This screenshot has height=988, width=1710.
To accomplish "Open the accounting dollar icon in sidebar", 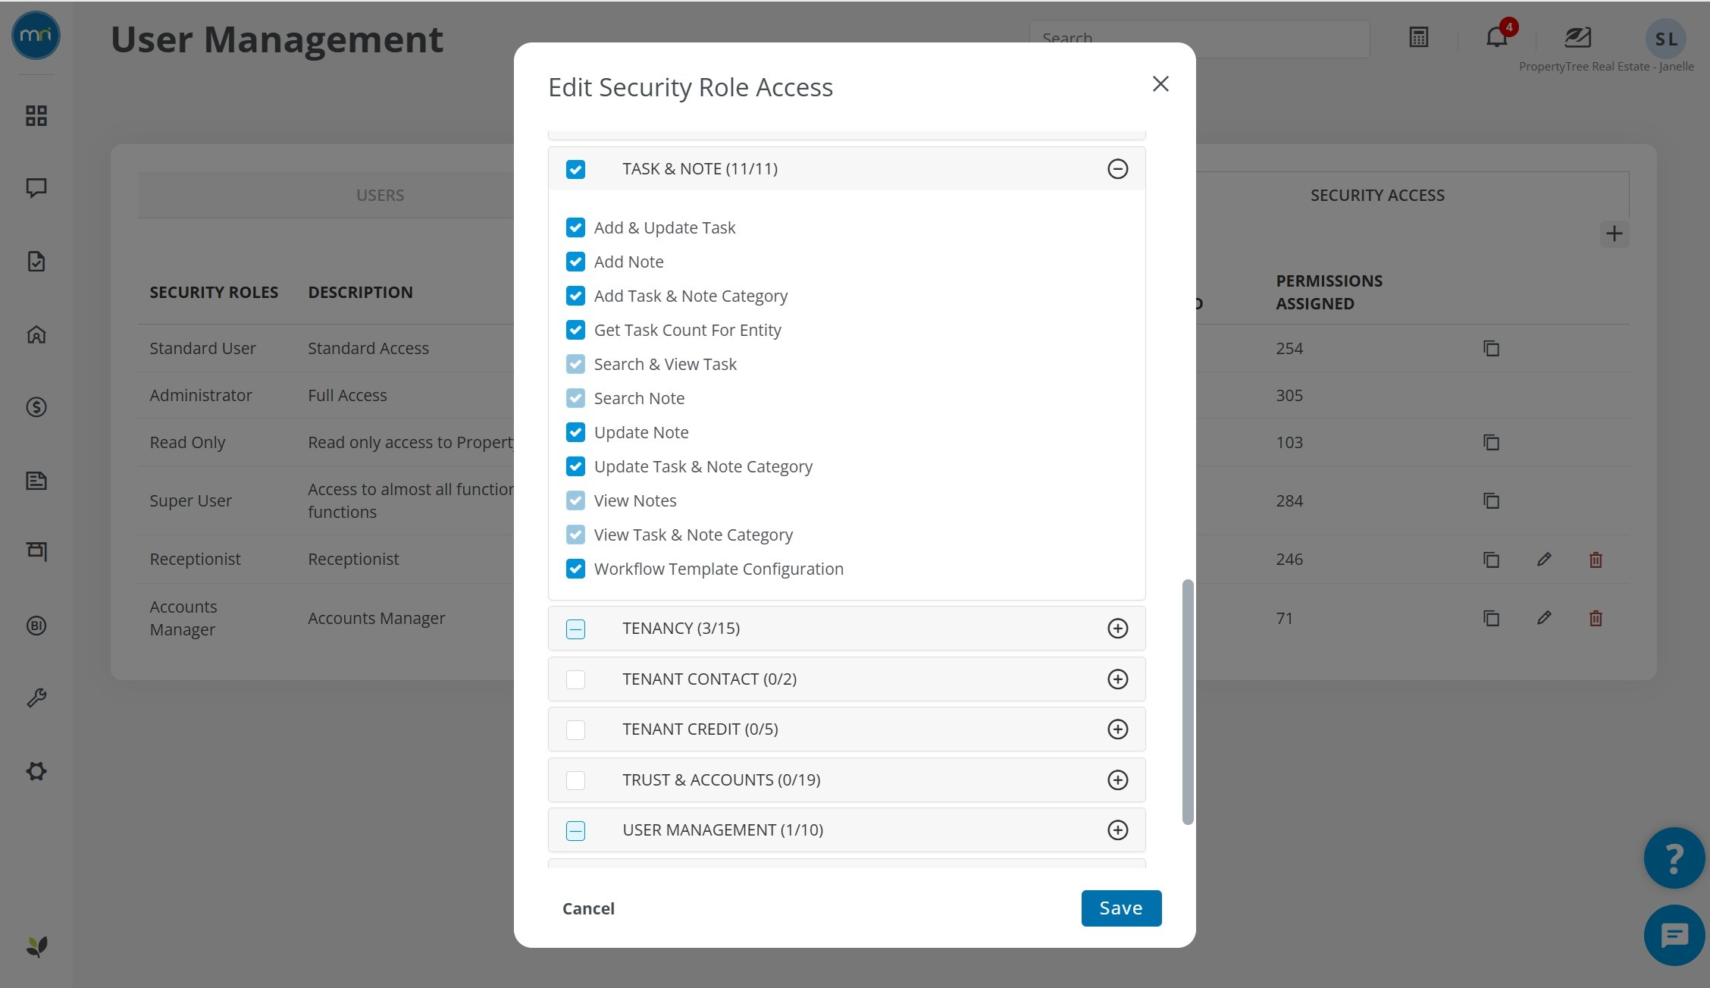I will [x=36, y=407].
